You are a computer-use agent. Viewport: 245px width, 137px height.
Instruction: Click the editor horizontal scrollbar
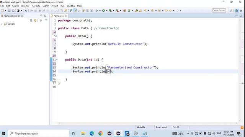(x=148, y=123)
